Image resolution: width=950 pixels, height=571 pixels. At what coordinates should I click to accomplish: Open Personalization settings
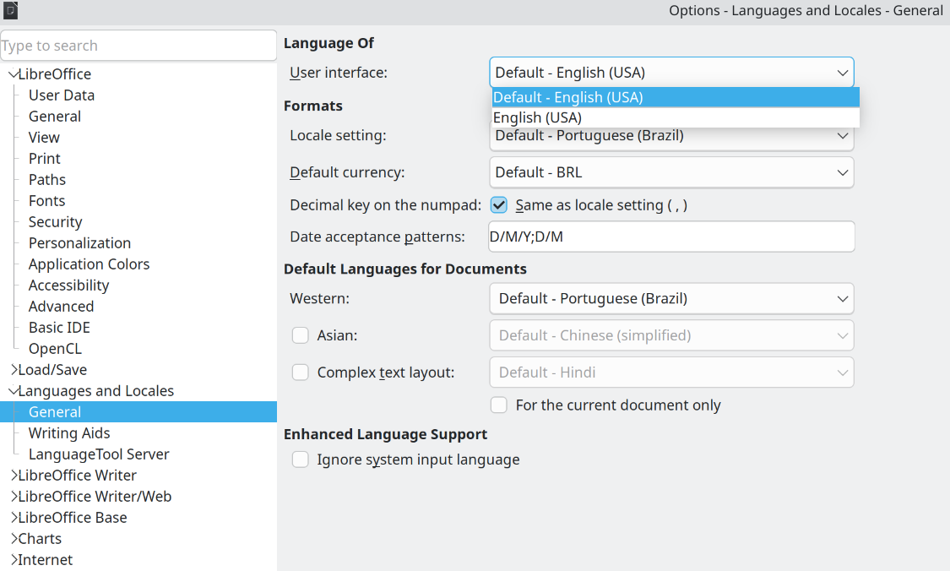tap(79, 243)
